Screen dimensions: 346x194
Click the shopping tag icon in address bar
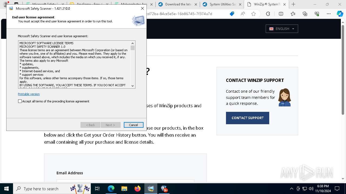(x=232, y=14)
